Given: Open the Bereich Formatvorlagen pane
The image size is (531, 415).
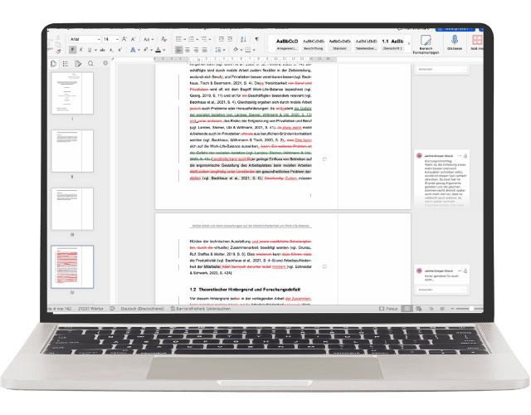Looking at the screenshot, I should click(426, 40).
